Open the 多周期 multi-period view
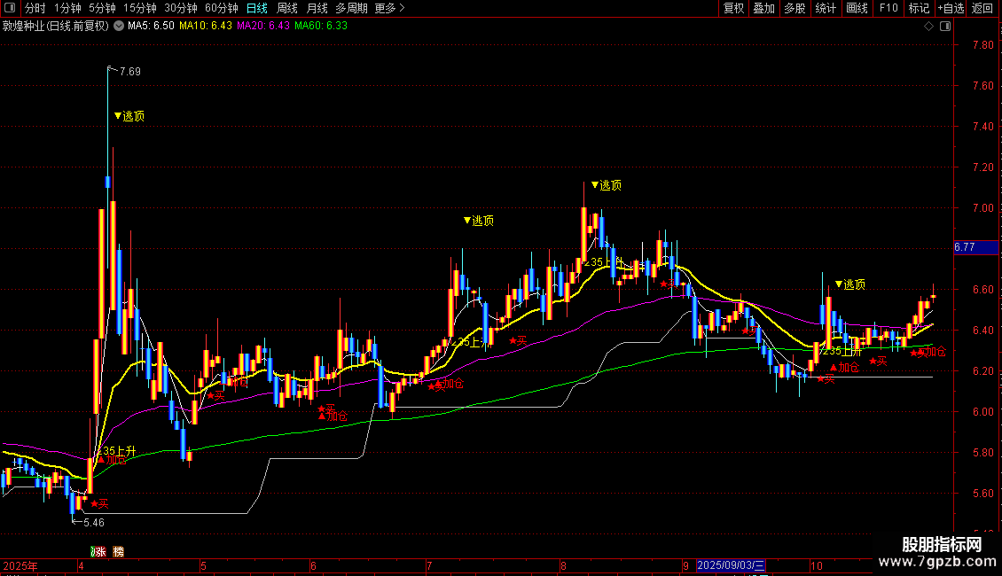The height and width of the screenshot is (576, 1002). [x=351, y=8]
